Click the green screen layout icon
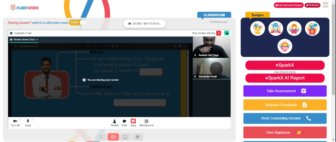Screen dimensions: 336x142 tap(226, 33)
